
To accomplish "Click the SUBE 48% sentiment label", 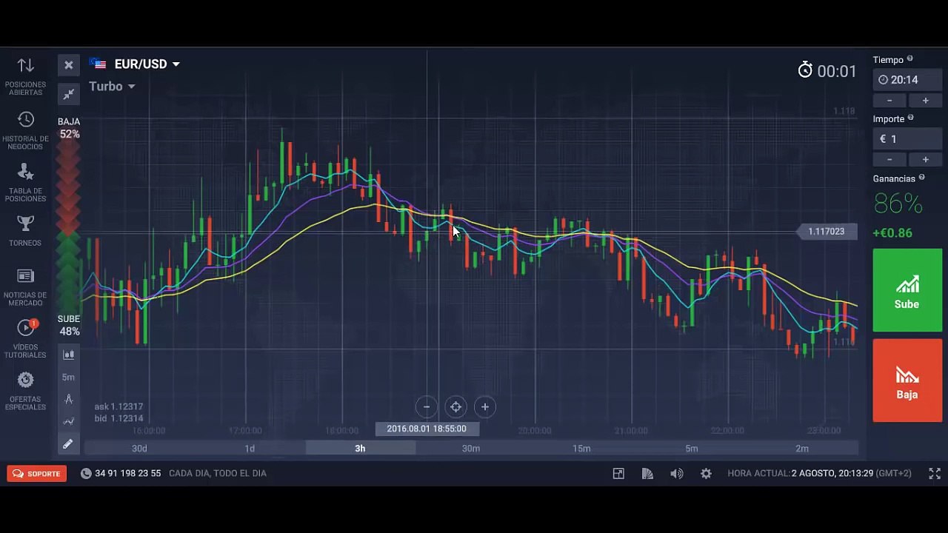I will pos(69,325).
